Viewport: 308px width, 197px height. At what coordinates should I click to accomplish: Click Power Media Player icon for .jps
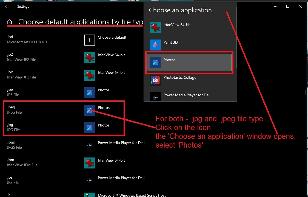click(x=89, y=181)
